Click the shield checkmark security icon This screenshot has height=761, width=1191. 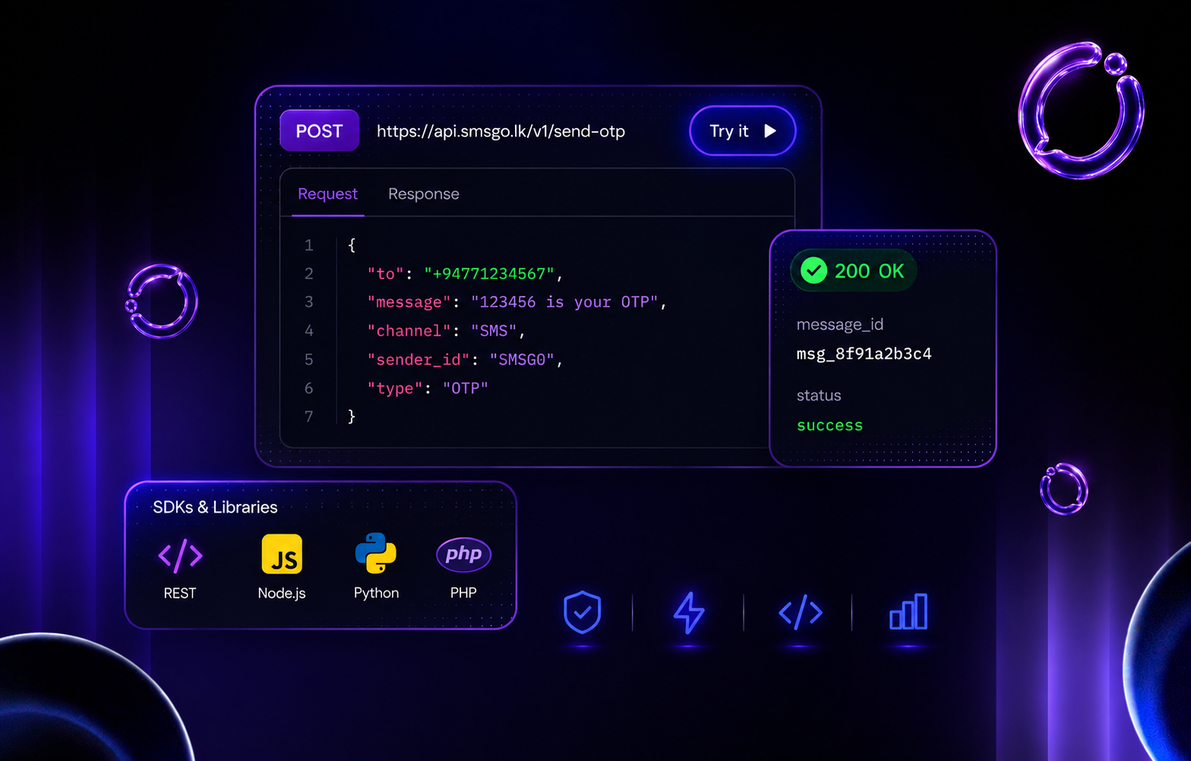click(x=583, y=612)
